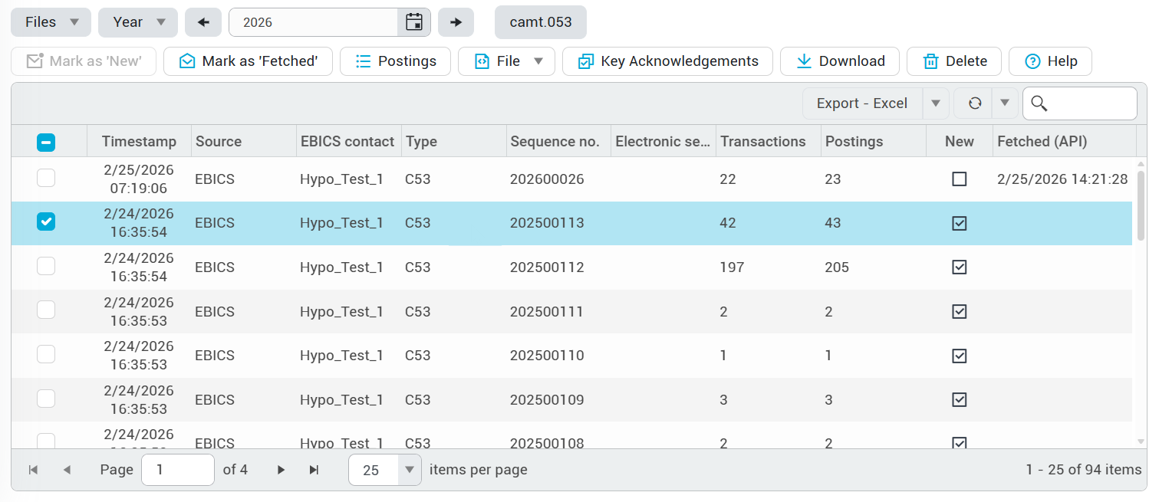Click into the grid search field
This screenshot has width=1159, height=502.
tap(1089, 103)
